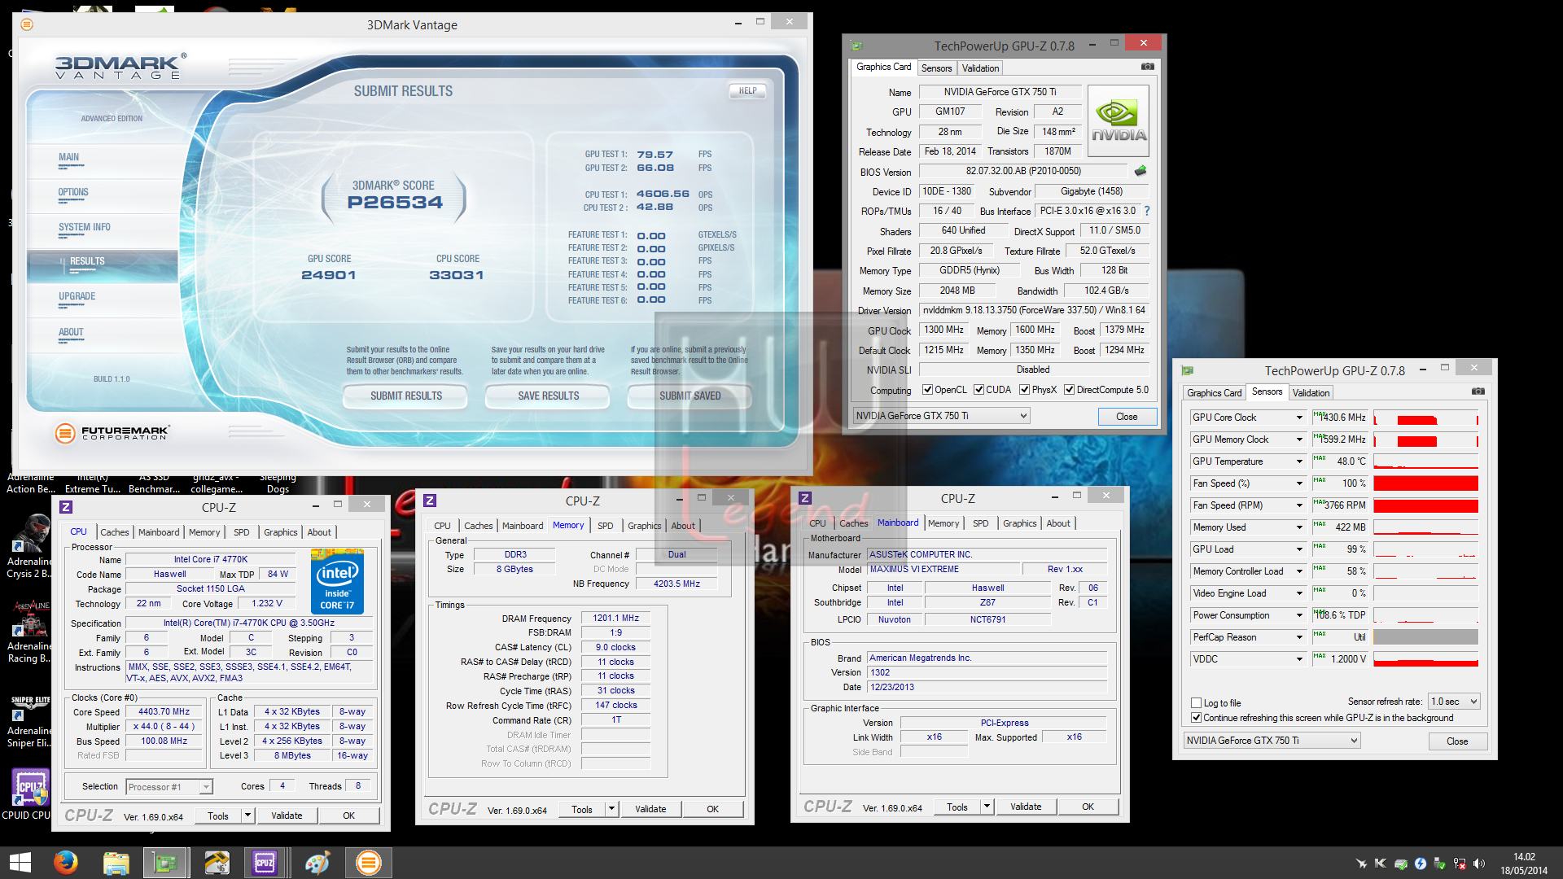Open the Sensor refresh rate dropdown
1563x879 pixels.
point(1454,702)
